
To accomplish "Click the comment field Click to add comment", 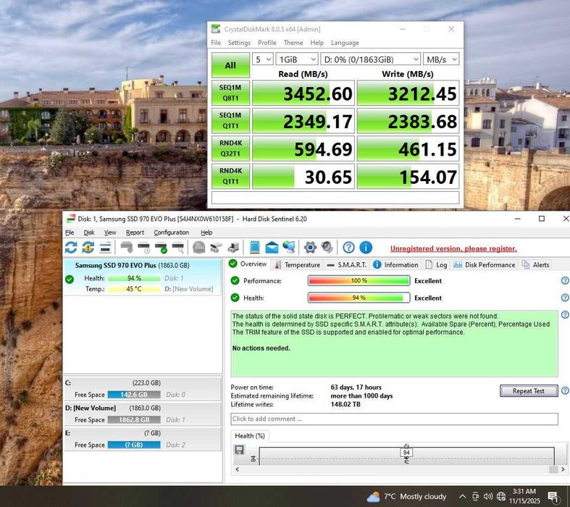I will pyautogui.click(x=394, y=419).
